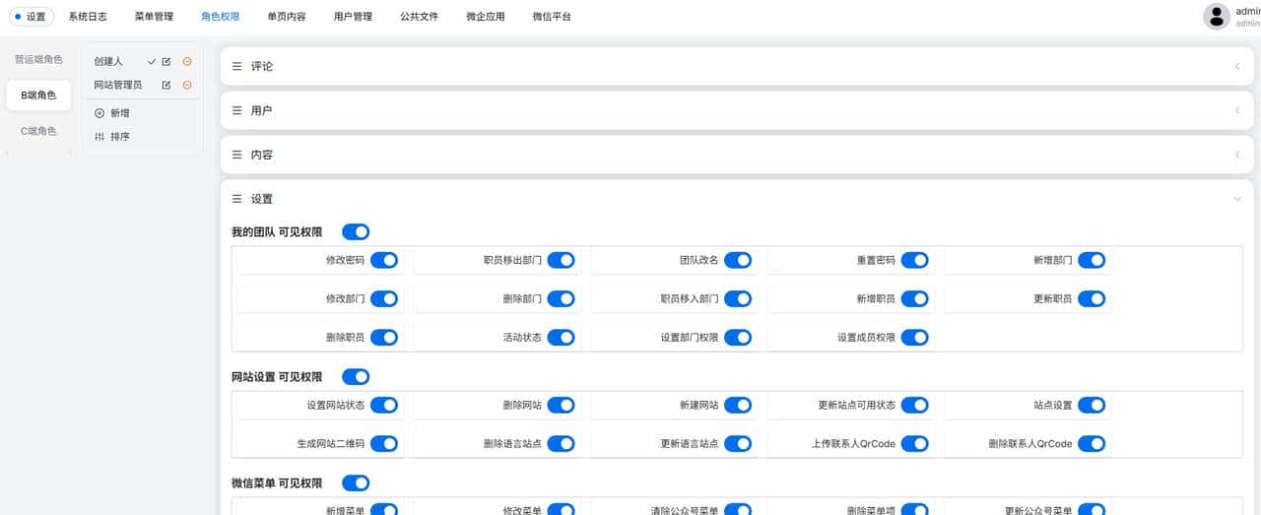The height and width of the screenshot is (515, 1261).
Task: Select the B端角色 tab
Action: (x=38, y=96)
